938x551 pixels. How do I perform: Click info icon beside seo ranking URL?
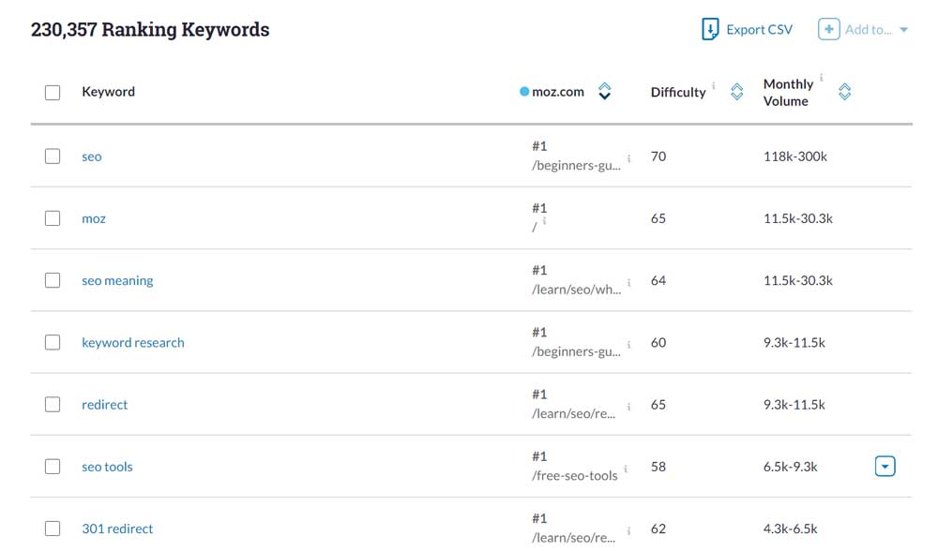pyautogui.click(x=628, y=158)
